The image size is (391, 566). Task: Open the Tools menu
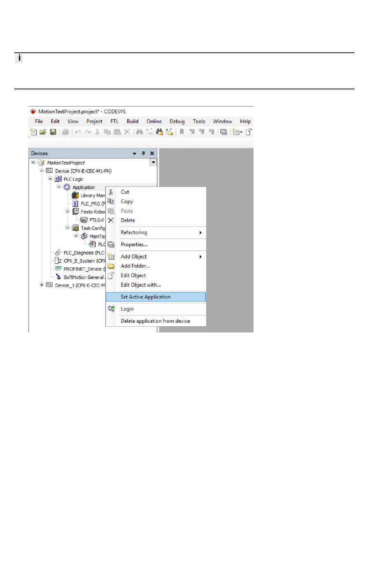(x=199, y=122)
